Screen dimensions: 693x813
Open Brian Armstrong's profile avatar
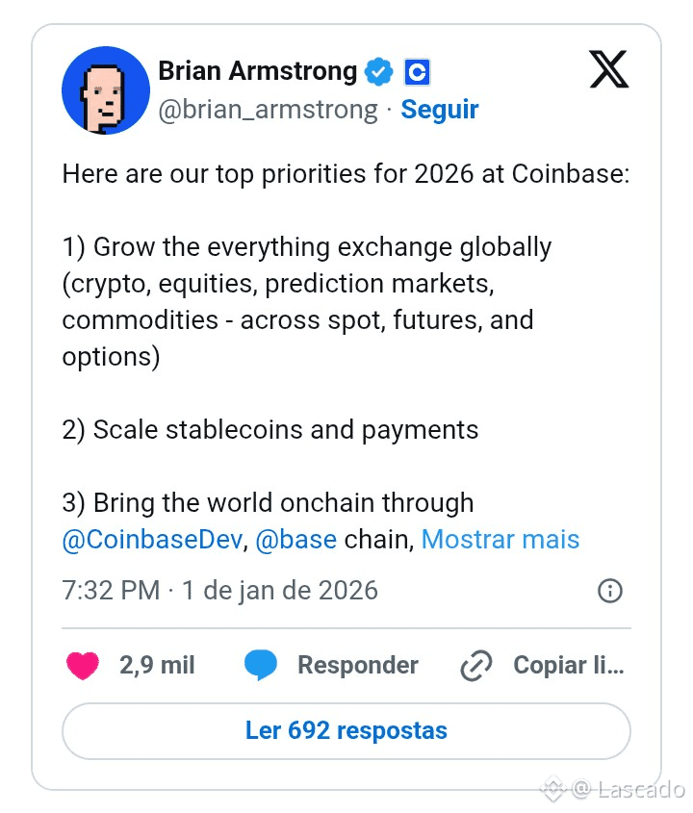click(x=106, y=90)
